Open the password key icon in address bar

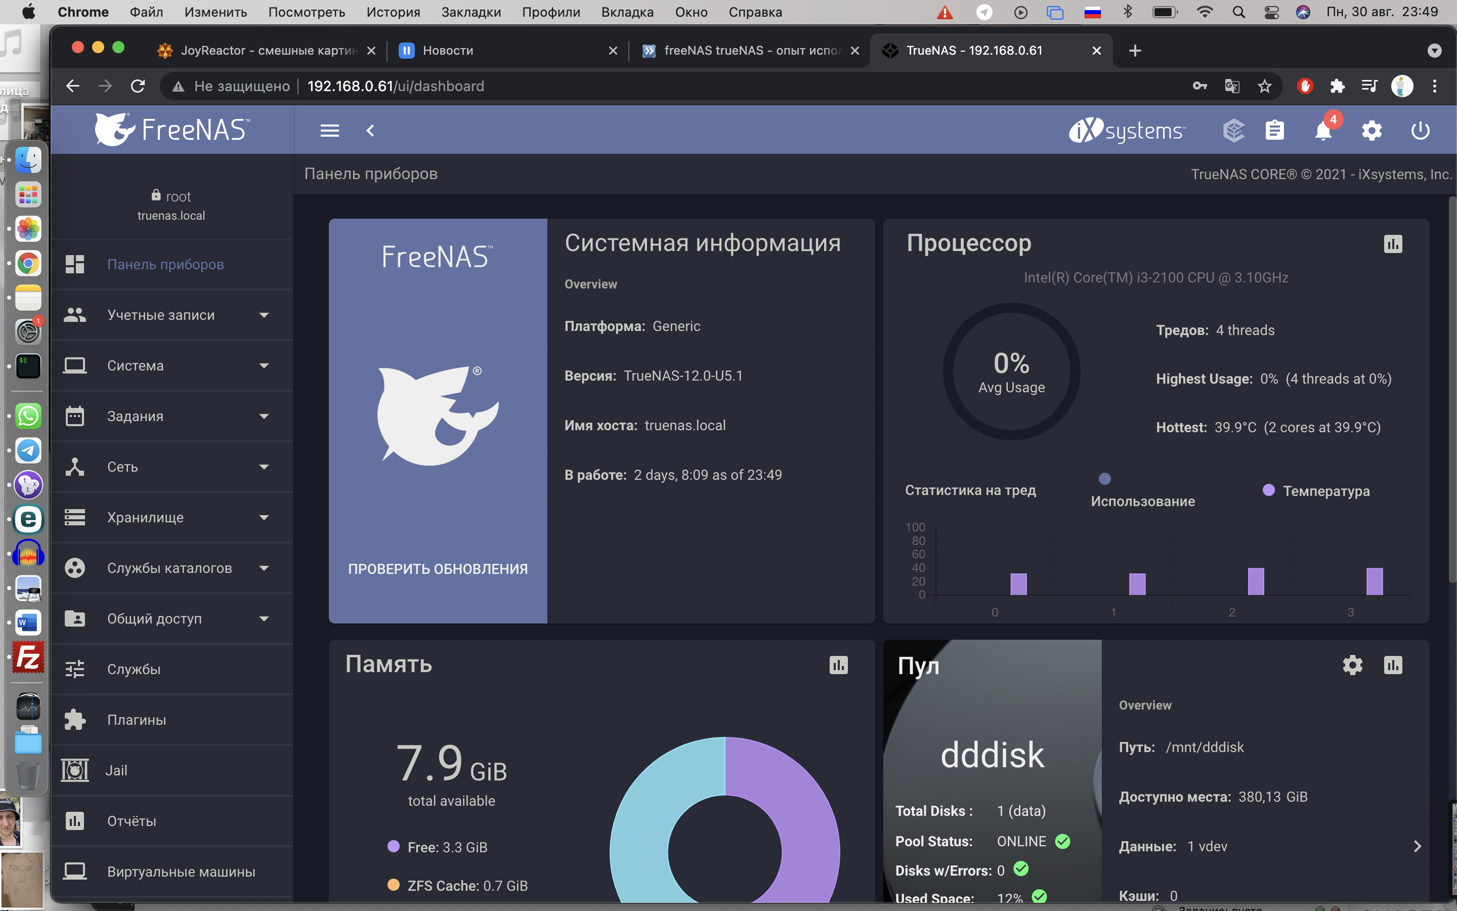1199,86
